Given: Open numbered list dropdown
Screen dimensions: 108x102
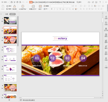Looking at the screenshot, I should [x=86, y=6].
